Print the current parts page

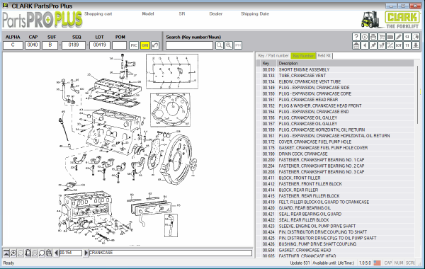coord(373,37)
